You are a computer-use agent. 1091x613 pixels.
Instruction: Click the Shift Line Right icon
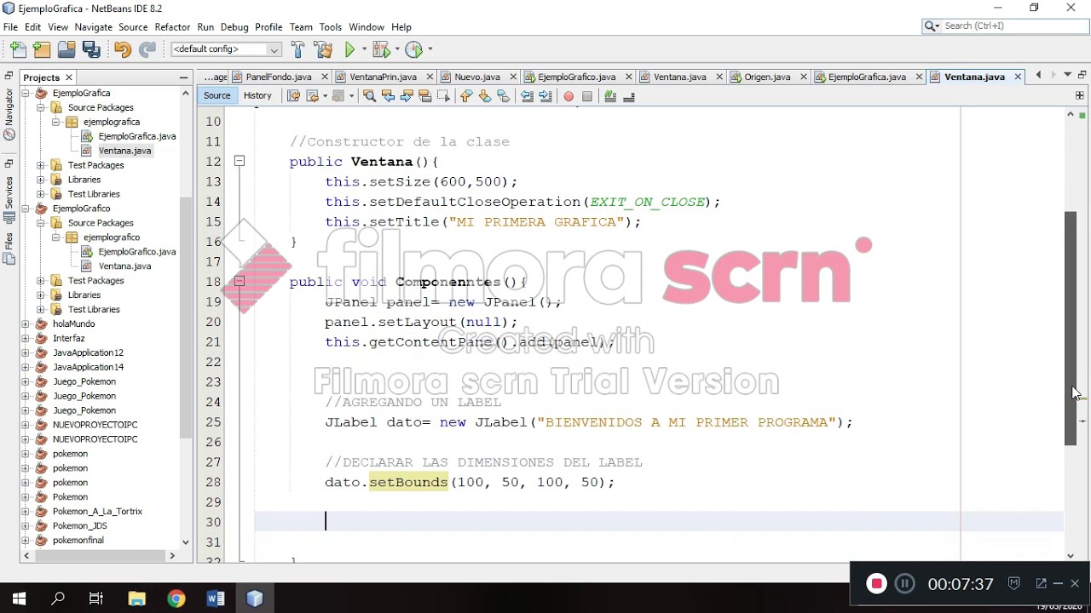click(545, 96)
